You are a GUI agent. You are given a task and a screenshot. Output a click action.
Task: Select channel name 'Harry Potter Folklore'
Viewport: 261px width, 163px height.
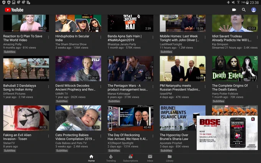pyautogui.click(x=225, y=94)
